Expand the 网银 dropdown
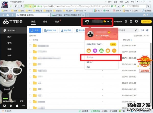This screenshot has height=113, width=153. click(111, 10)
